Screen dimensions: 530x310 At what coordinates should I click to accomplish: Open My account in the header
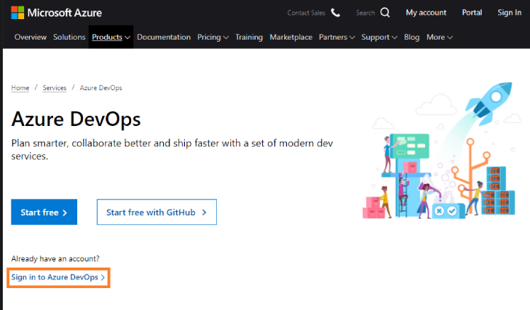(x=426, y=13)
